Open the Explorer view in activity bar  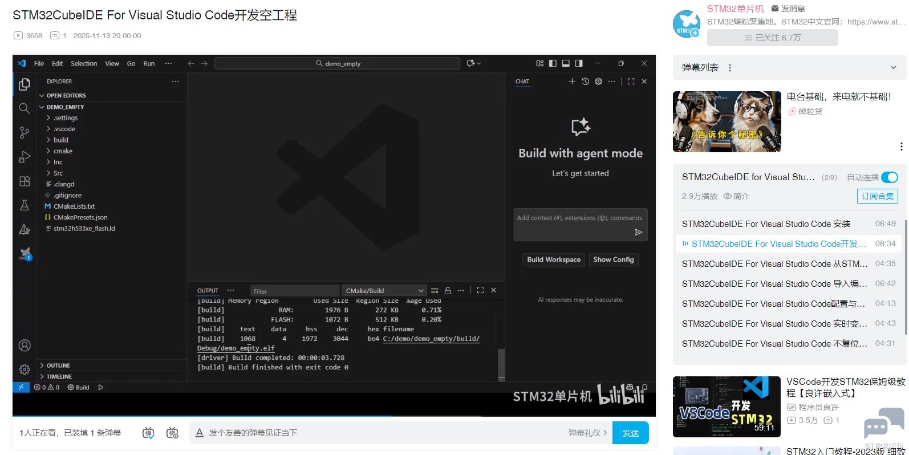click(24, 84)
